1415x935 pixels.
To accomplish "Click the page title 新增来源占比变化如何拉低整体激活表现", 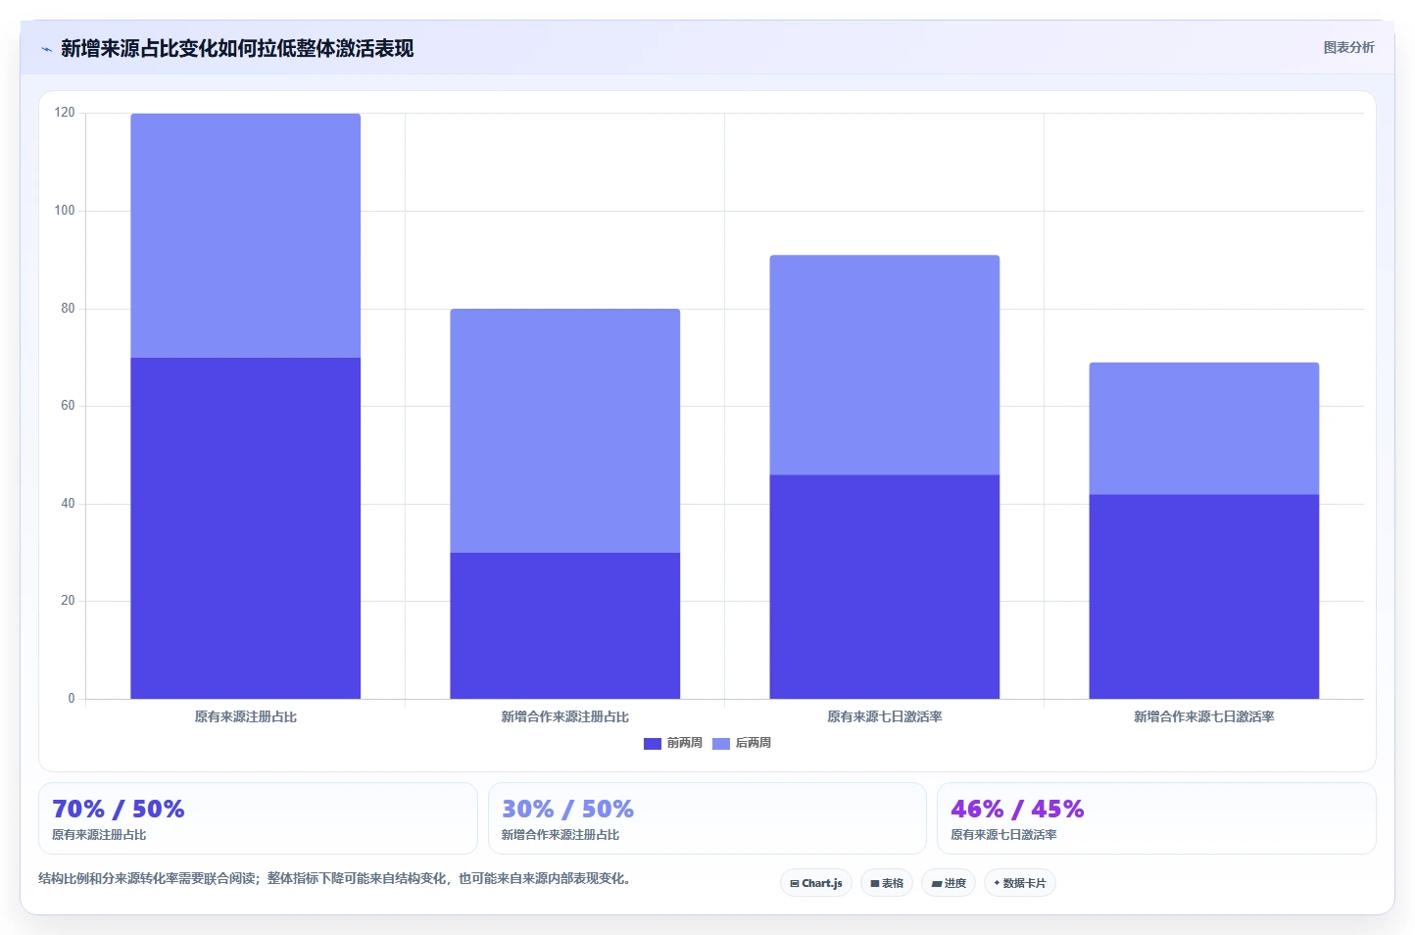I will (x=237, y=49).
